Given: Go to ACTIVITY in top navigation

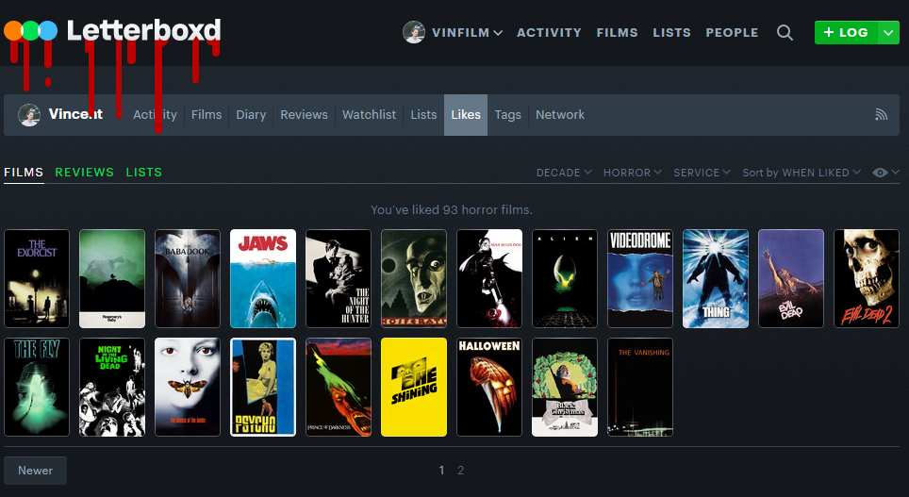Looking at the screenshot, I should pyautogui.click(x=549, y=32).
